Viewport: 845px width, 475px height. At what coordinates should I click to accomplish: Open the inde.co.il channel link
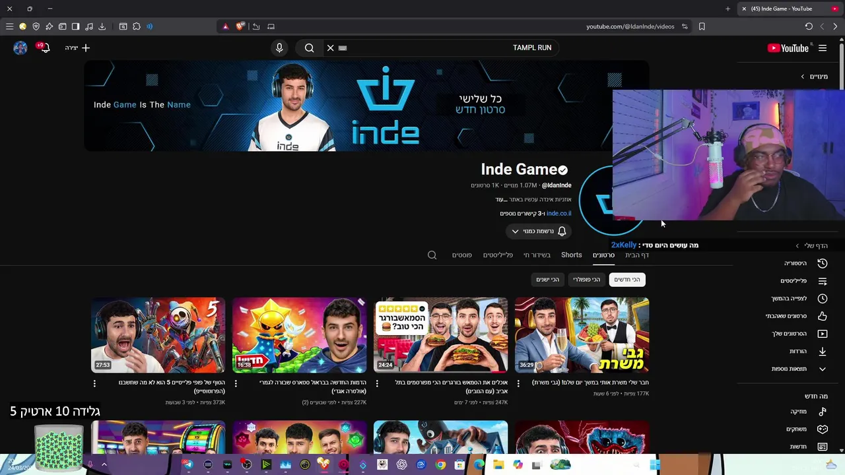point(558,213)
